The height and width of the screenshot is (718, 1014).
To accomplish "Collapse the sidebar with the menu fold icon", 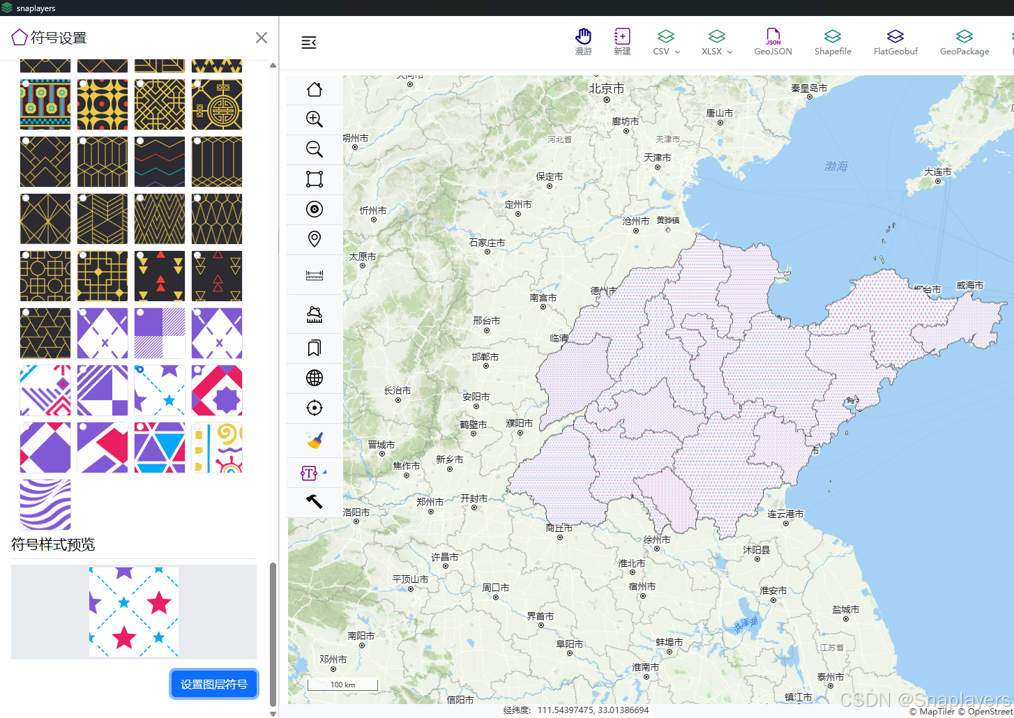I will (x=309, y=43).
